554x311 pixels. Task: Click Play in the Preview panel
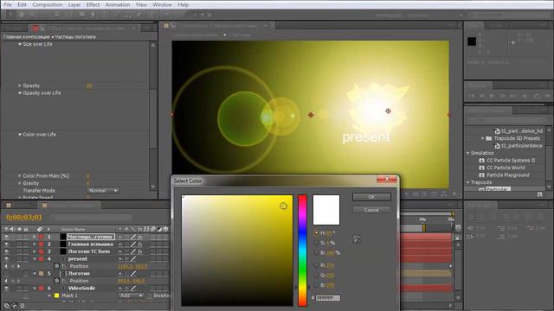click(x=492, y=96)
